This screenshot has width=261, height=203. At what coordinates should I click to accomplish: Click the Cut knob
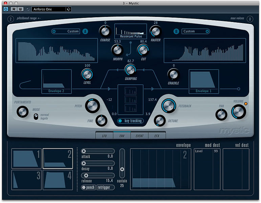[143, 50]
